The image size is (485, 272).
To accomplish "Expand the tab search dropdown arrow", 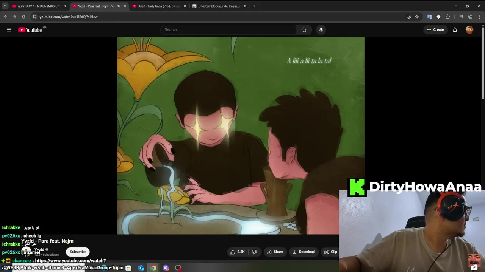I will tap(5, 6).
